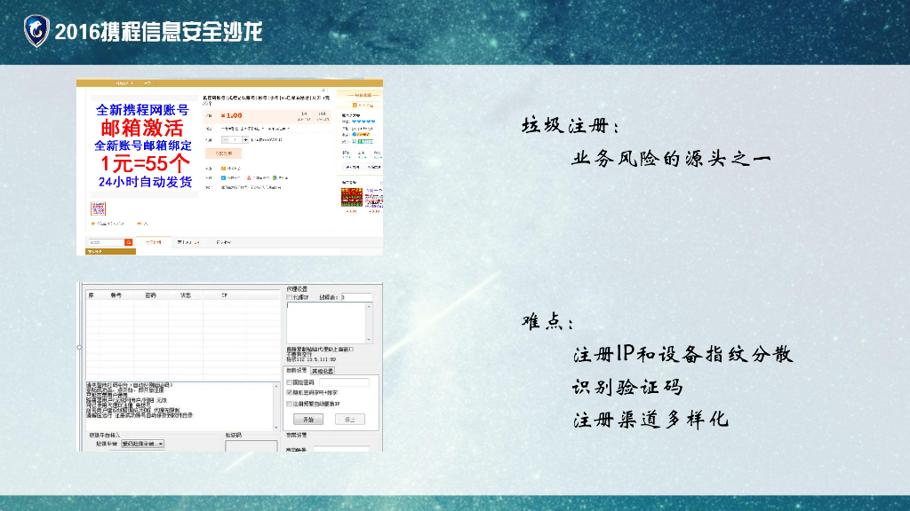Open the middle reviews tab with orange count
Screen dimensions: 910x511
click(x=188, y=242)
